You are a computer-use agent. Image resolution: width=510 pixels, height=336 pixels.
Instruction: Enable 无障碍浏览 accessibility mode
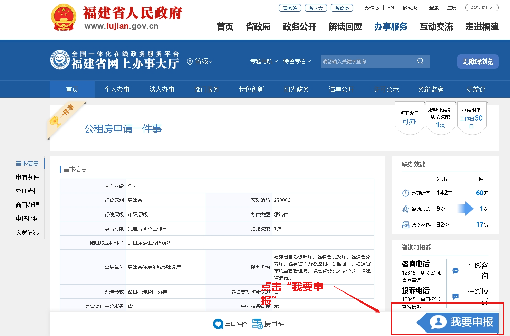pos(478,61)
